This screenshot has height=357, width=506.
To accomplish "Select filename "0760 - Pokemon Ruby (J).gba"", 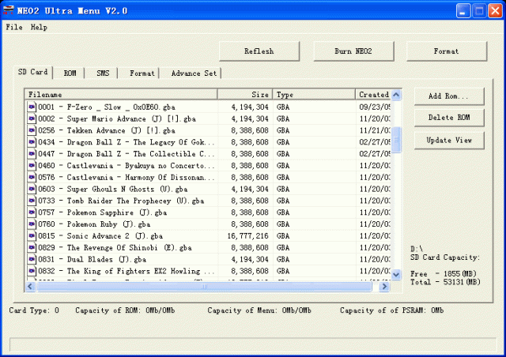I will [94, 224].
